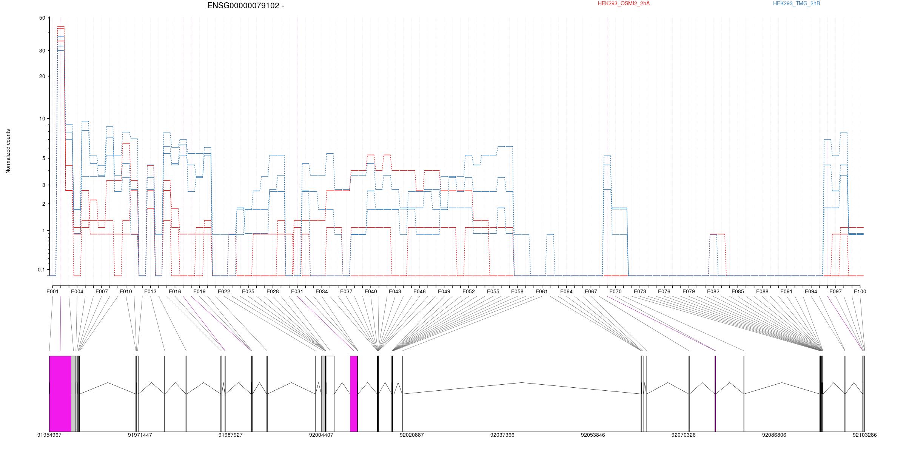Select the HEK293_OSMI2_2hA legend label

[624, 3]
